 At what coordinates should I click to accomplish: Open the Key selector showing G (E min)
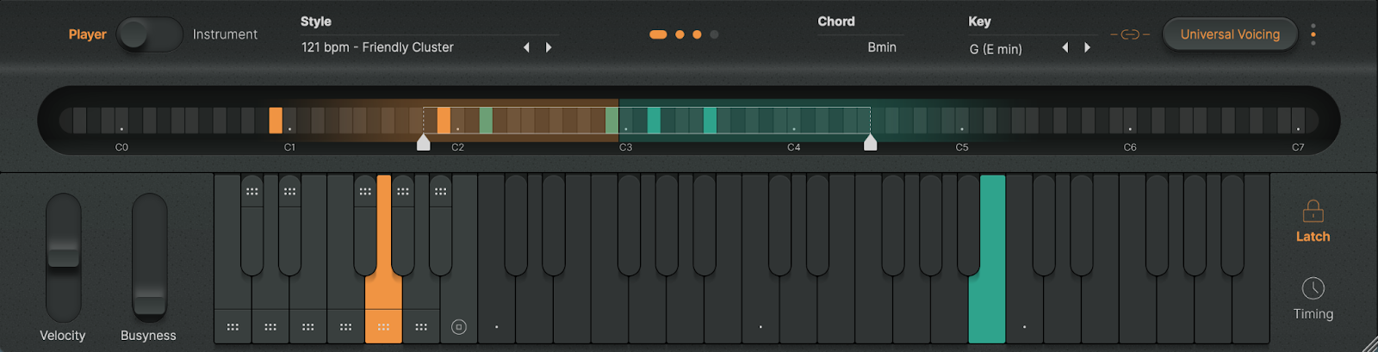(x=996, y=49)
